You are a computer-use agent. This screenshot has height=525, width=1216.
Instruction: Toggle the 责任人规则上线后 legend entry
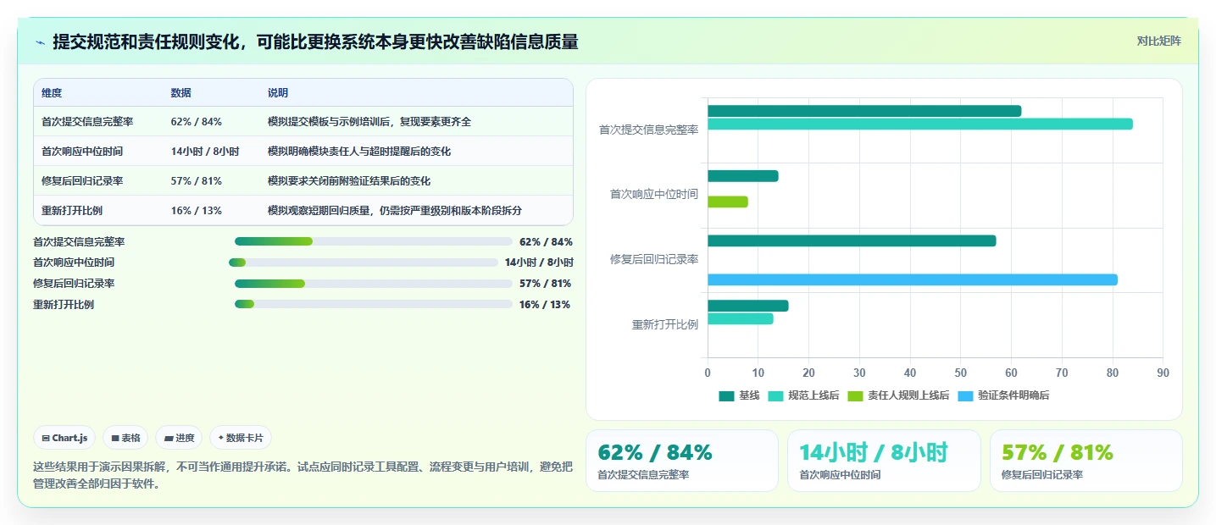pos(898,395)
